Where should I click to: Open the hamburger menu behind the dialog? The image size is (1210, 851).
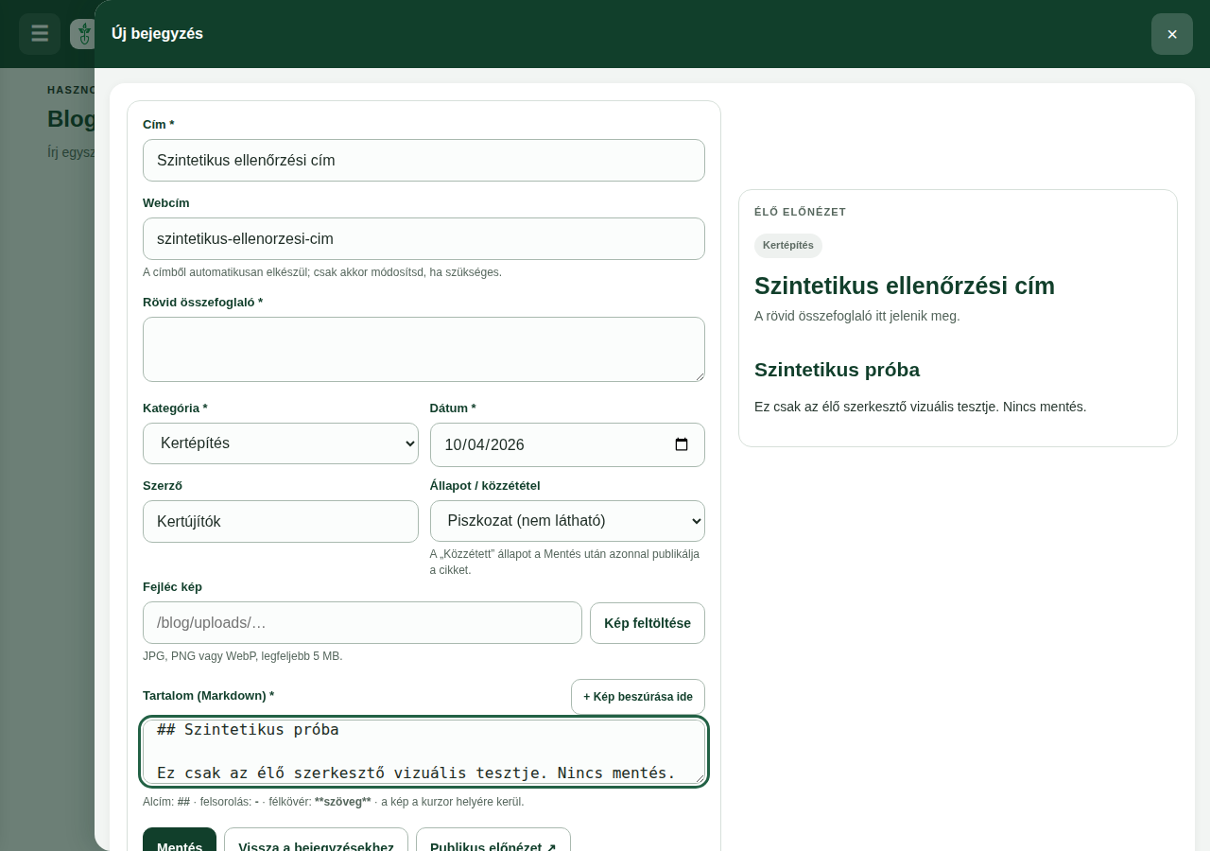(x=40, y=34)
